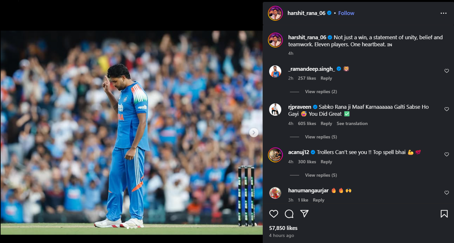Reply to acanuj12's comment
Image resolution: width=454 pixels, height=243 pixels.
click(326, 162)
